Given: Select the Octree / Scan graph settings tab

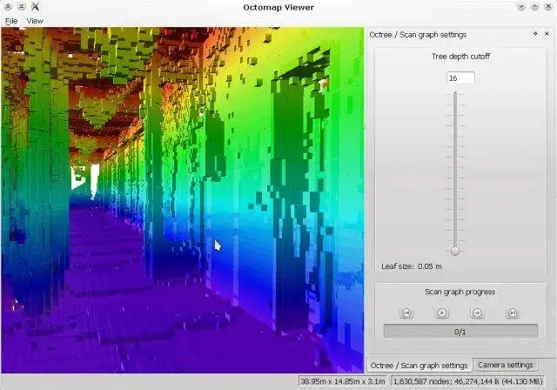Looking at the screenshot, I should click(419, 366).
